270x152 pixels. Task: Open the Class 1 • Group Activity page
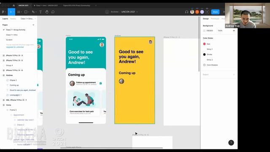[16, 30]
